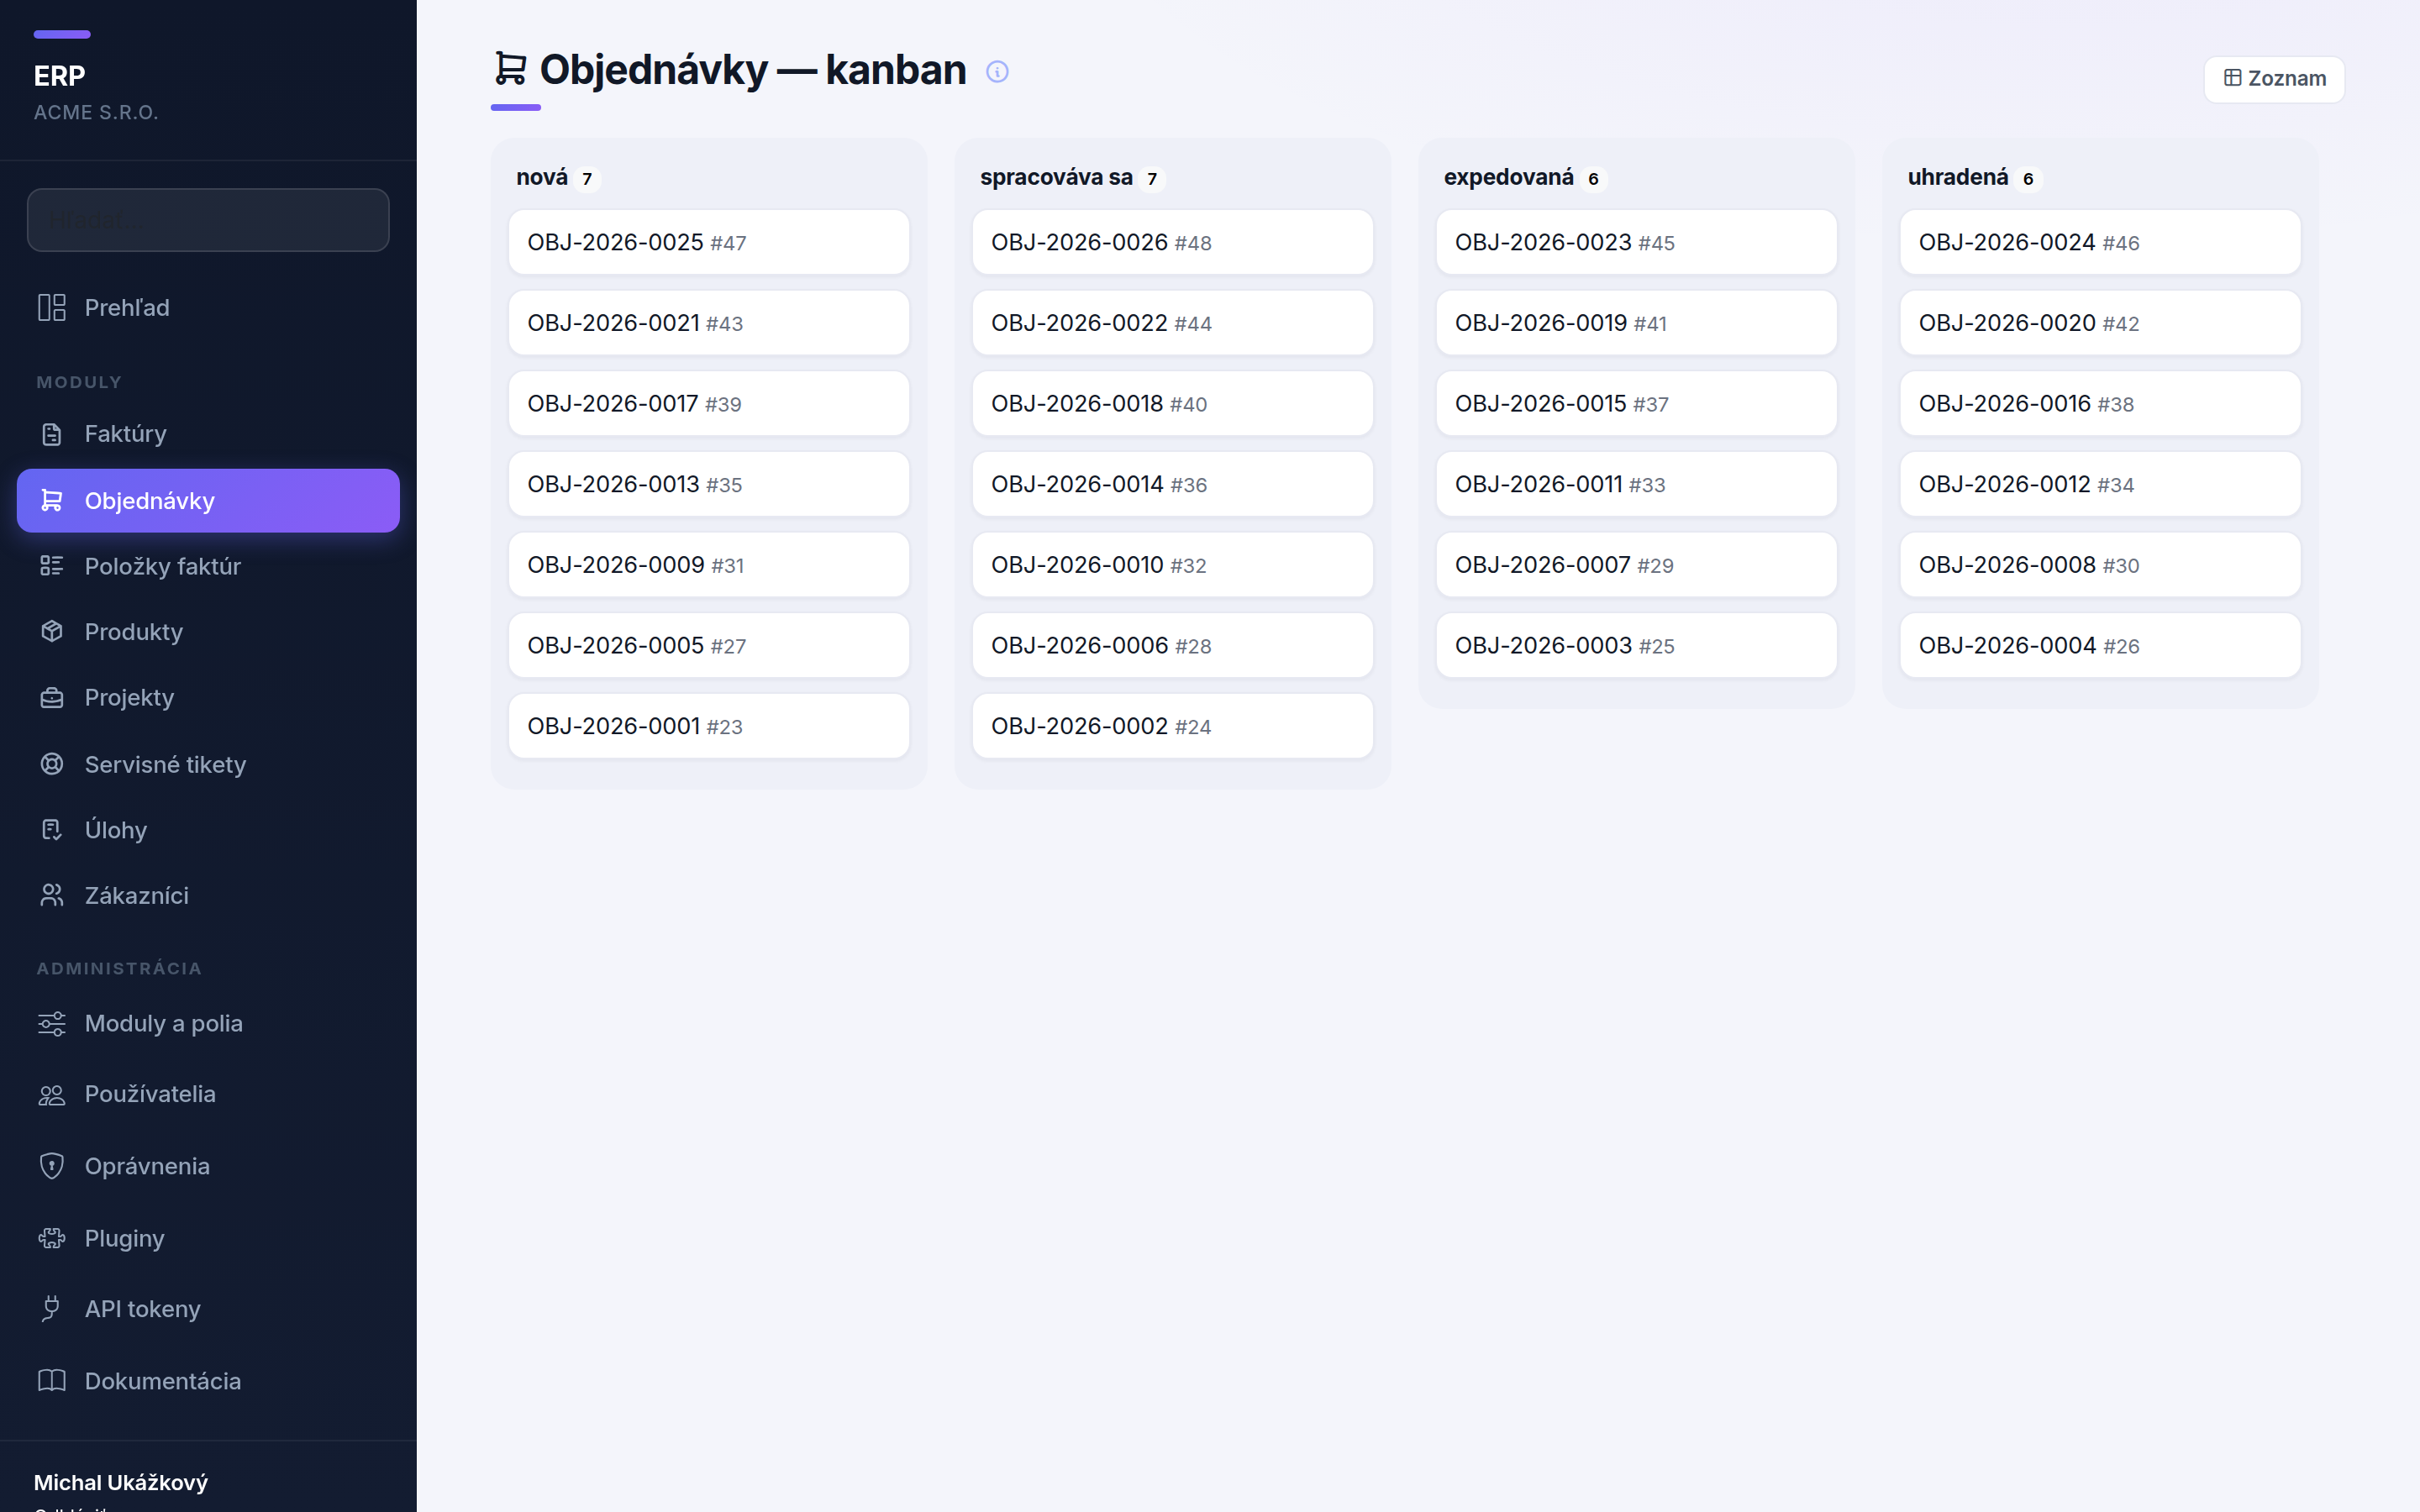Open order card OBJ-2026-0003
Viewport: 2420px width, 1512px height.
pos(1637,645)
